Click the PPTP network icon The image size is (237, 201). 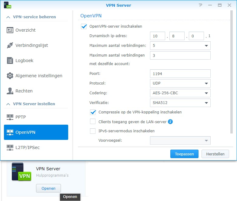pyautogui.click(x=10, y=117)
